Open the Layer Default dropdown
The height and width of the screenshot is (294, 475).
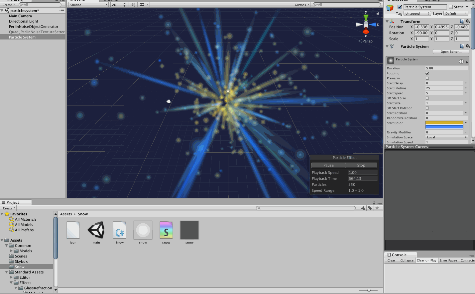[x=456, y=14]
